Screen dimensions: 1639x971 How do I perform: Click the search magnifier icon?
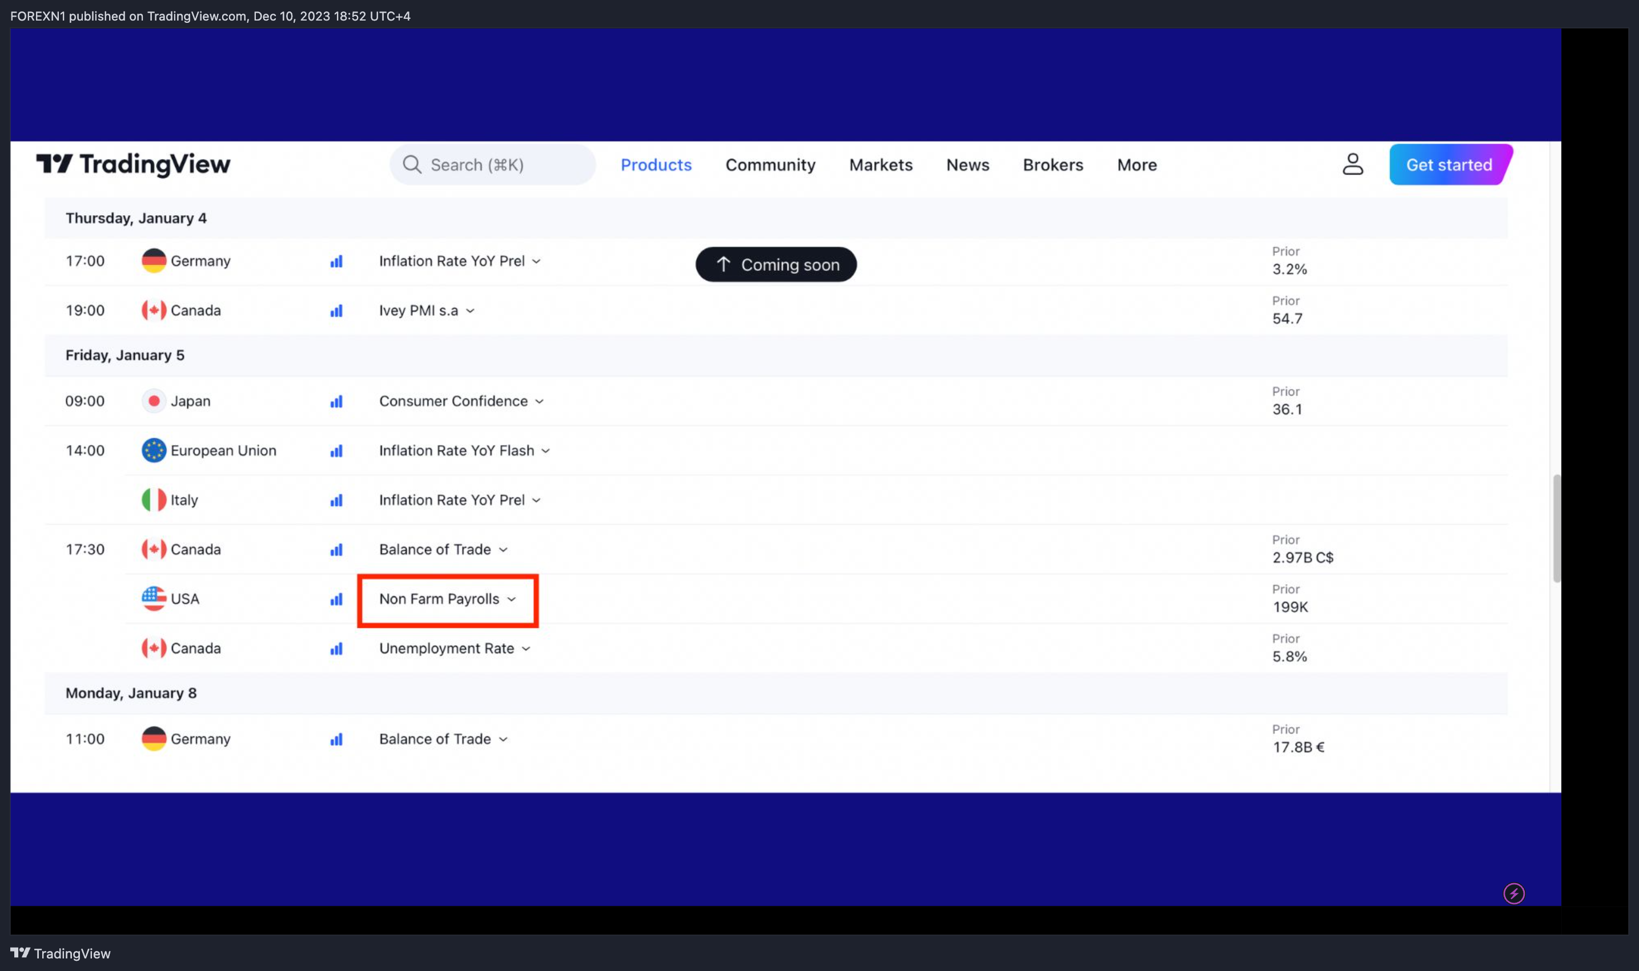pyautogui.click(x=412, y=164)
